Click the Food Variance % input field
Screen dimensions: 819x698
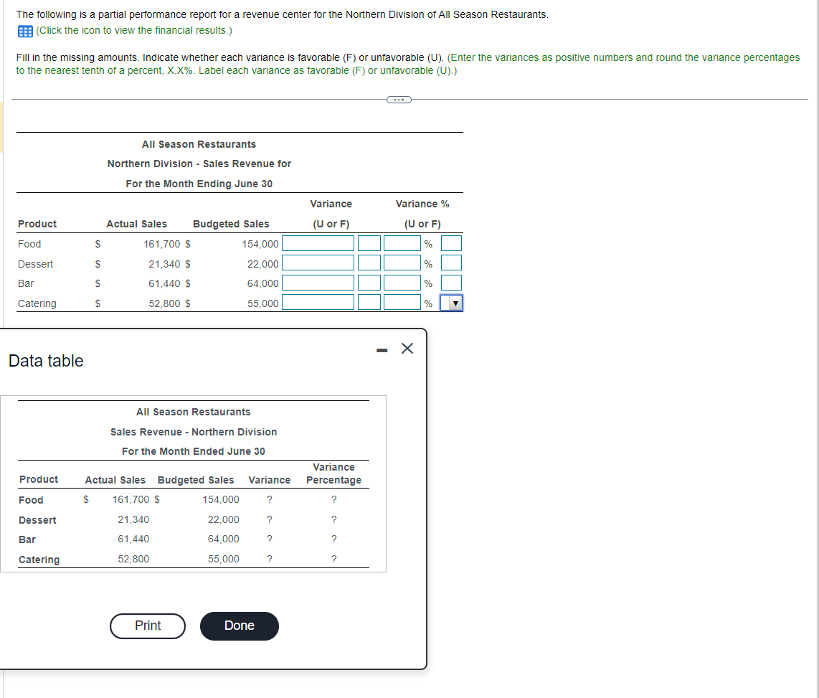(x=404, y=243)
